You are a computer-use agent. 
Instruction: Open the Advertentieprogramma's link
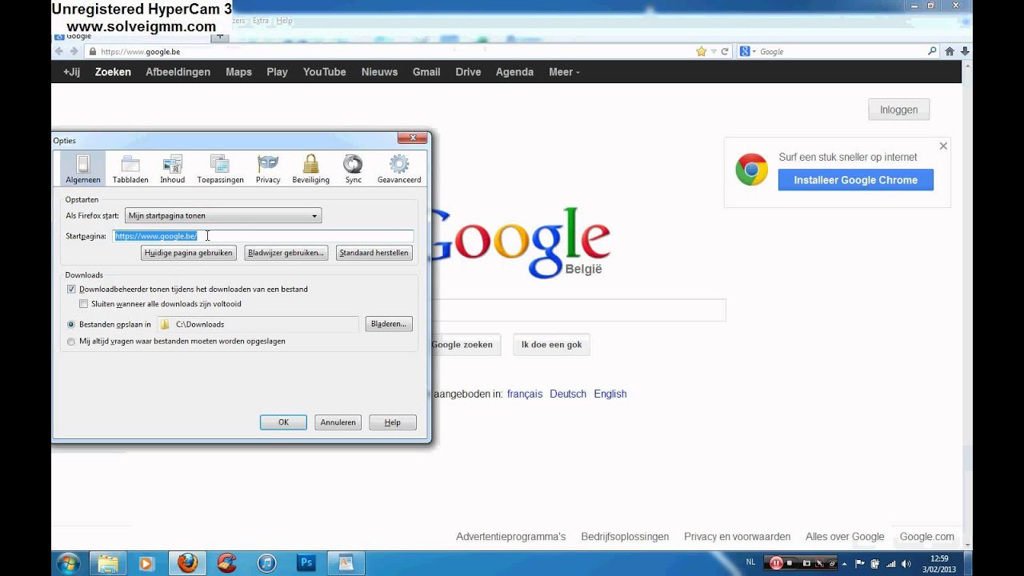click(510, 537)
